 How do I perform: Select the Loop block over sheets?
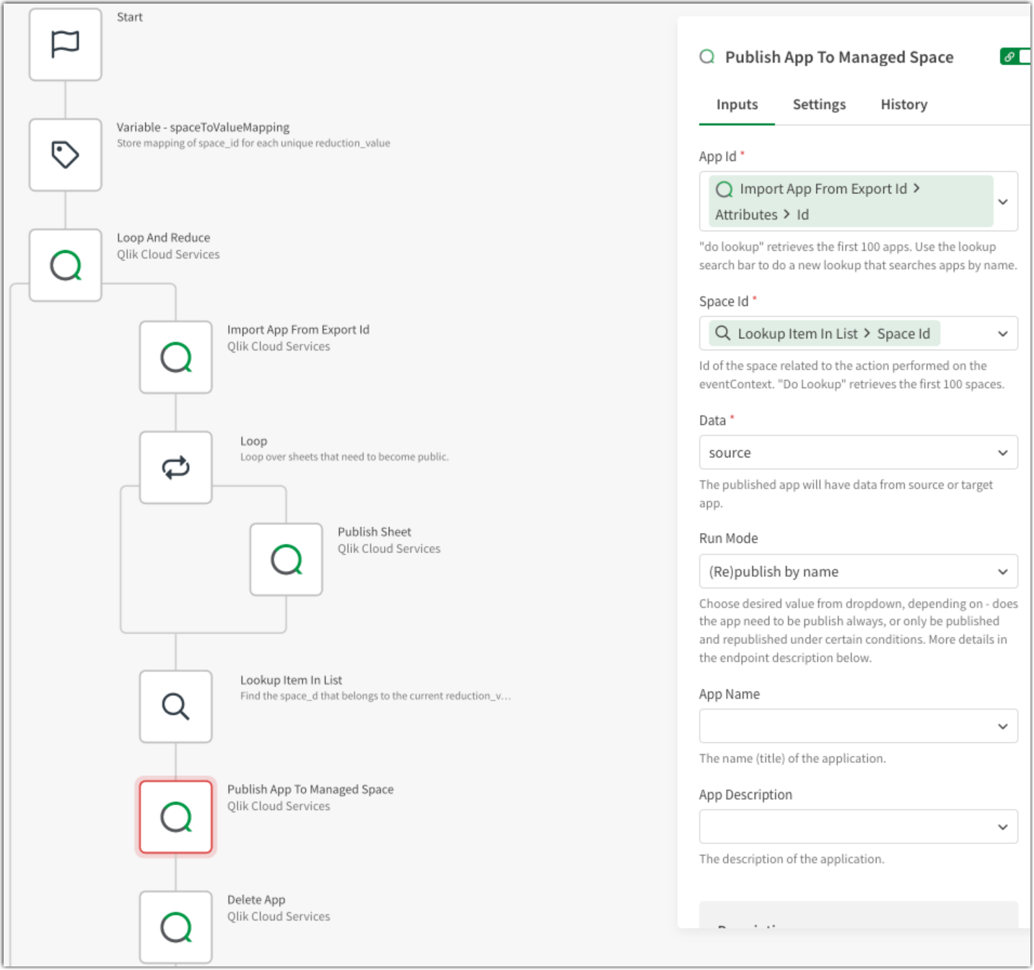[x=175, y=467]
